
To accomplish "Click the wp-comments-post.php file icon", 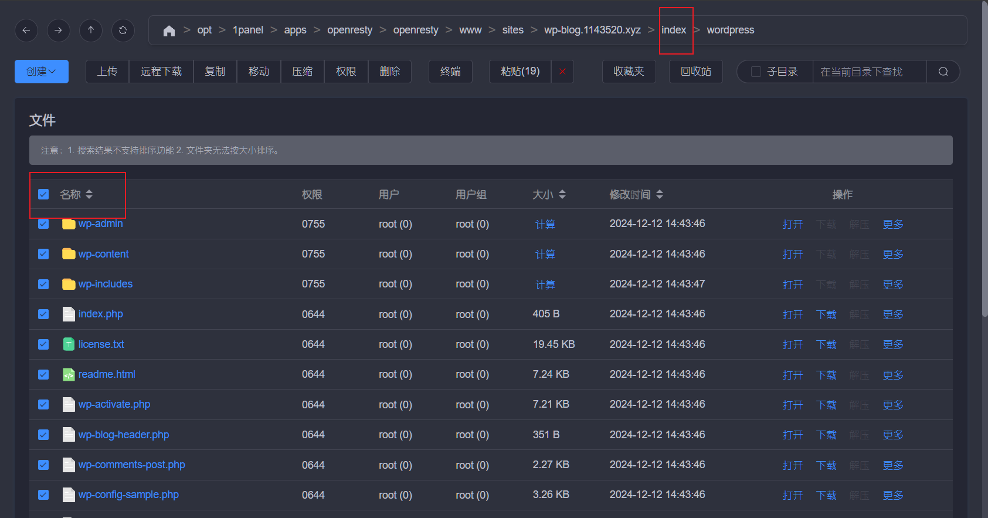I will [x=69, y=465].
